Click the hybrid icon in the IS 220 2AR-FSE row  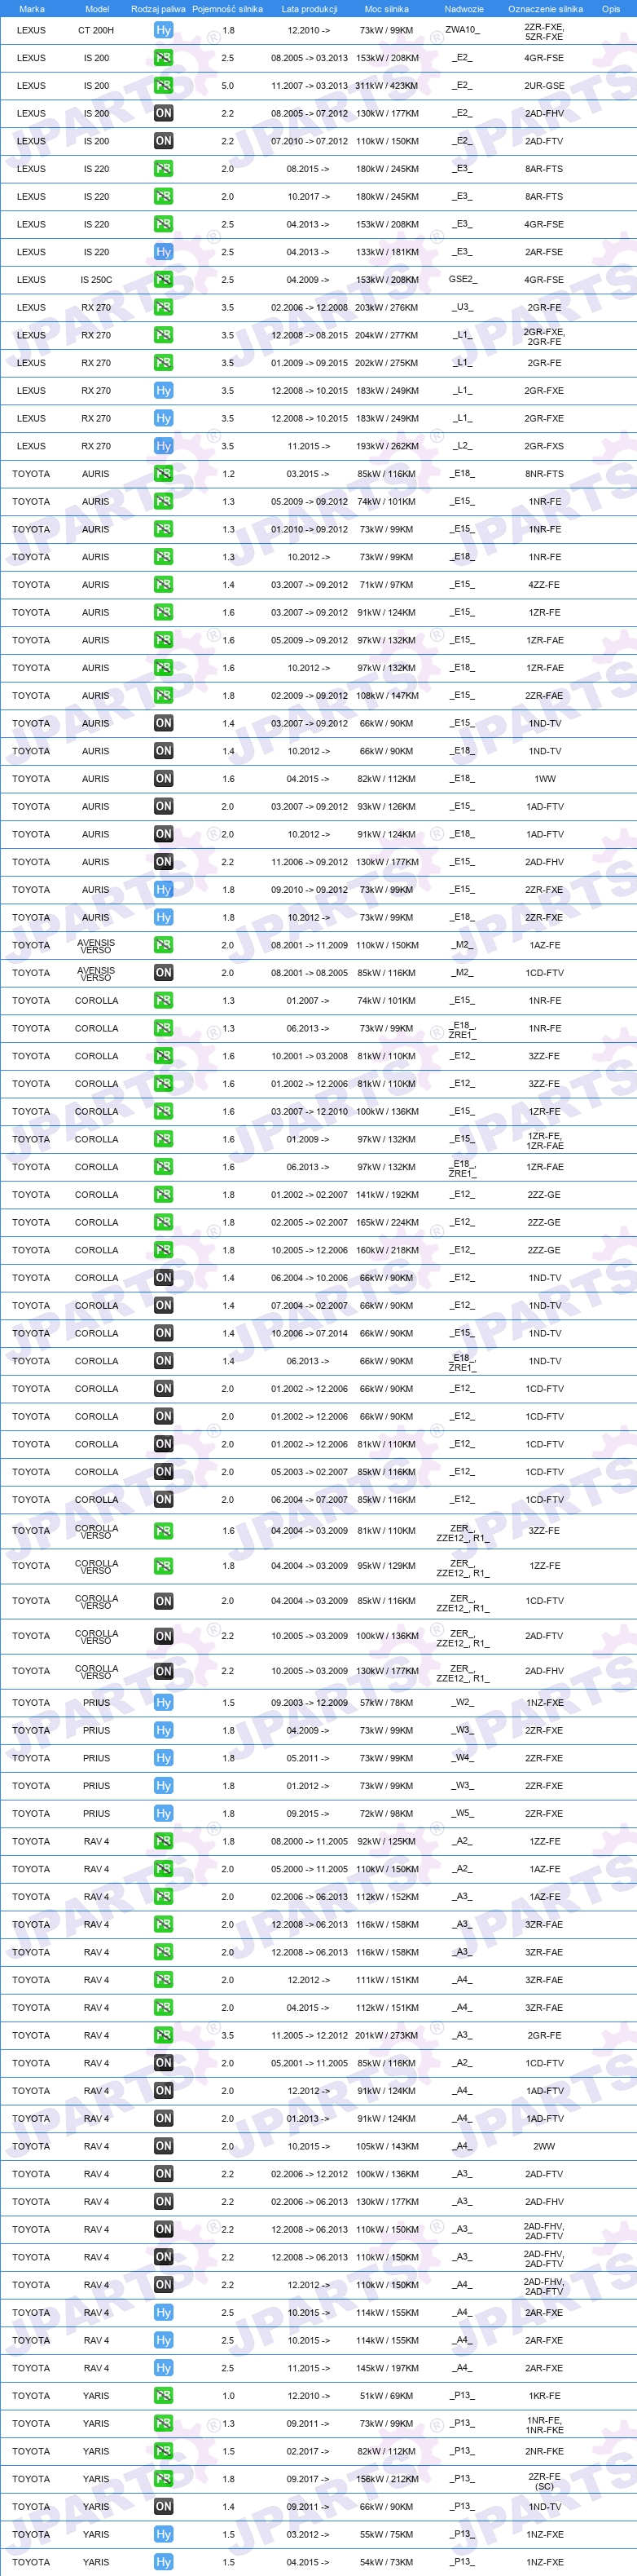coord(164,252)
